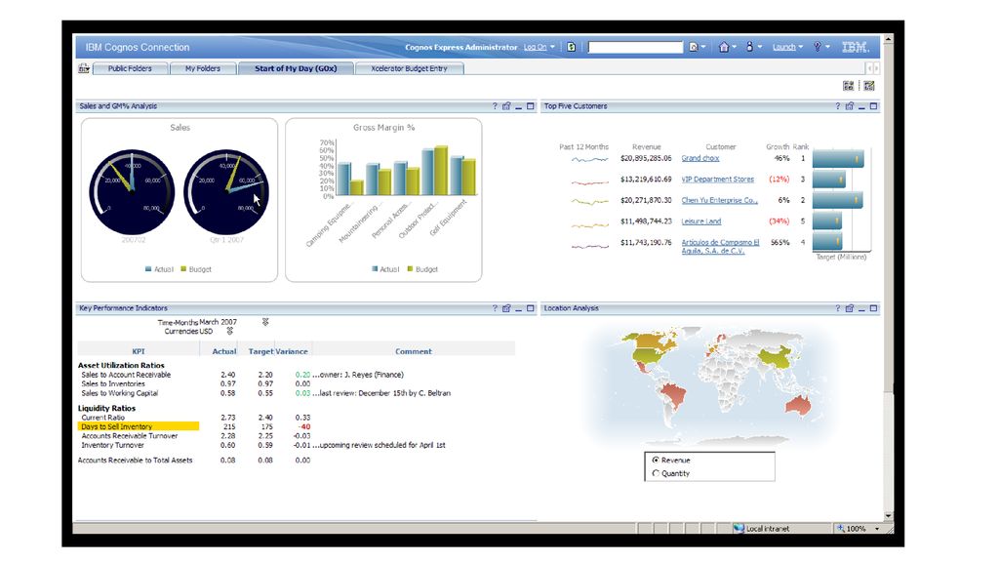The height and width of the screenshot is (562, 999).
Task: Open the VIP Department Stores link
Action: point(717,180)
